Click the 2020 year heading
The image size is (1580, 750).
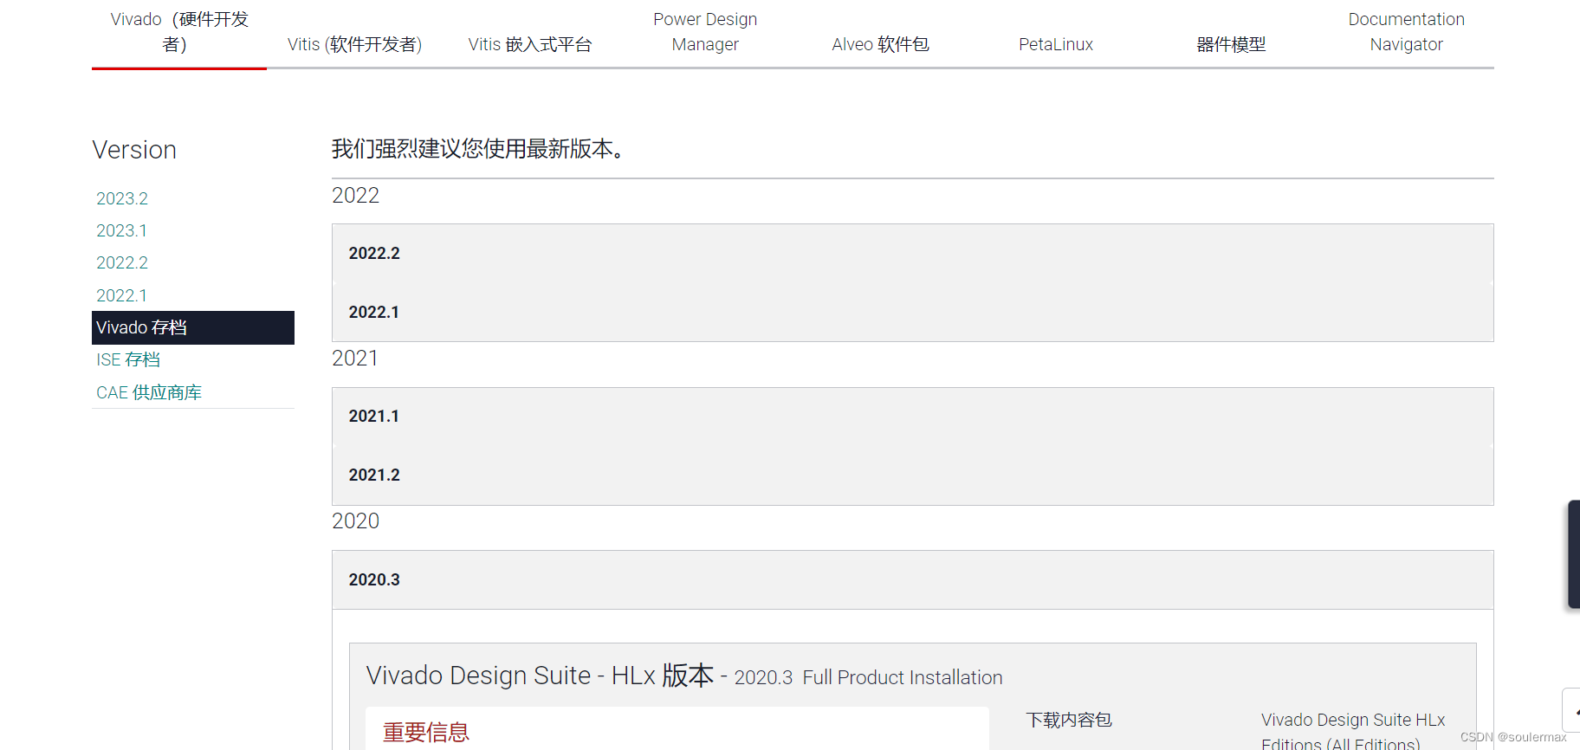355,520
